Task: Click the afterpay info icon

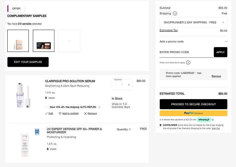Action: point(213,120)
